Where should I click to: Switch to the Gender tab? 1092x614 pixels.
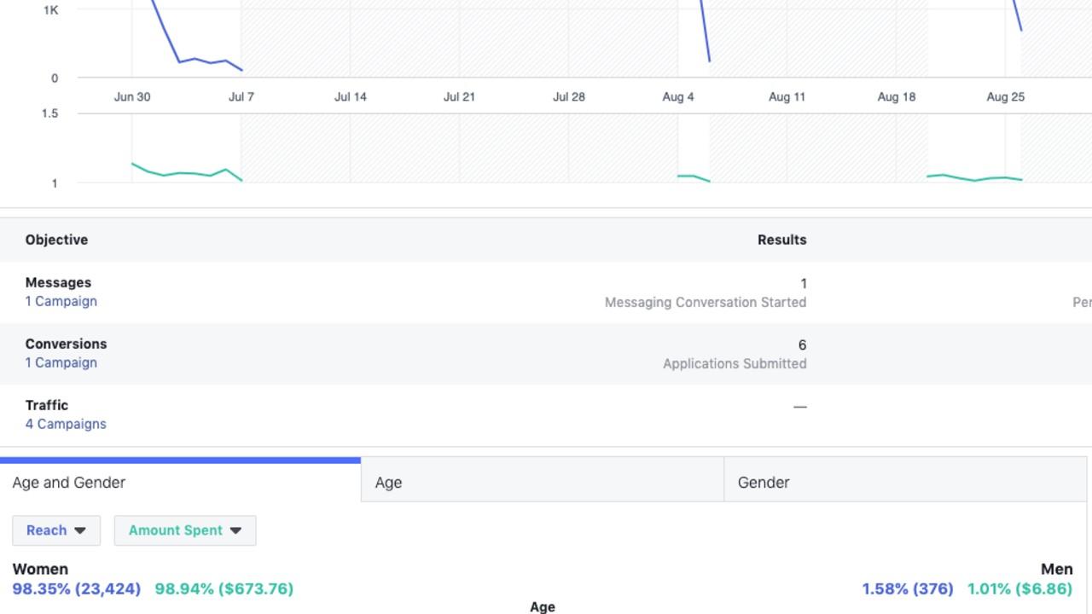764,483
